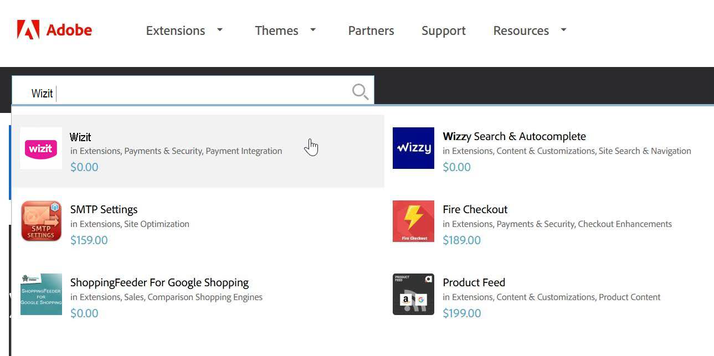Viewport: 714px width, 356px height.
Task: Open the Fire Checkout result title
Action: pos(475,209)
